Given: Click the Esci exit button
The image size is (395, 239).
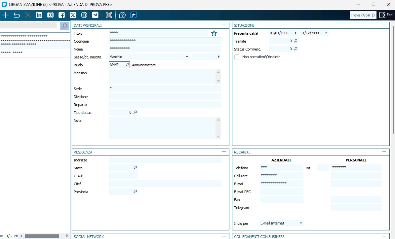Looking at the screenshot, I should (386, 15).
